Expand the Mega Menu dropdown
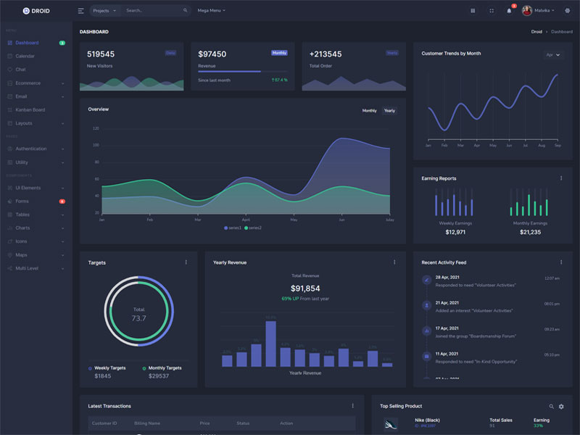 (x=211, y=11)
